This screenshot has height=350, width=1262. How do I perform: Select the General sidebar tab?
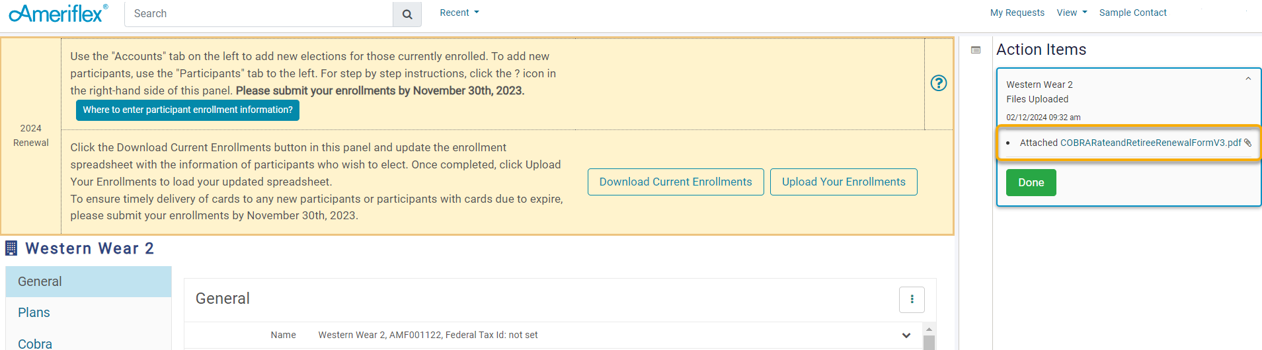click(40, 281)
